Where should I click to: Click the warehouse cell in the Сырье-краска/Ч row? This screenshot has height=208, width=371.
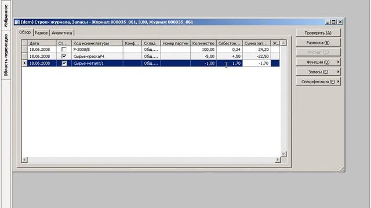[x=151, y=57]
